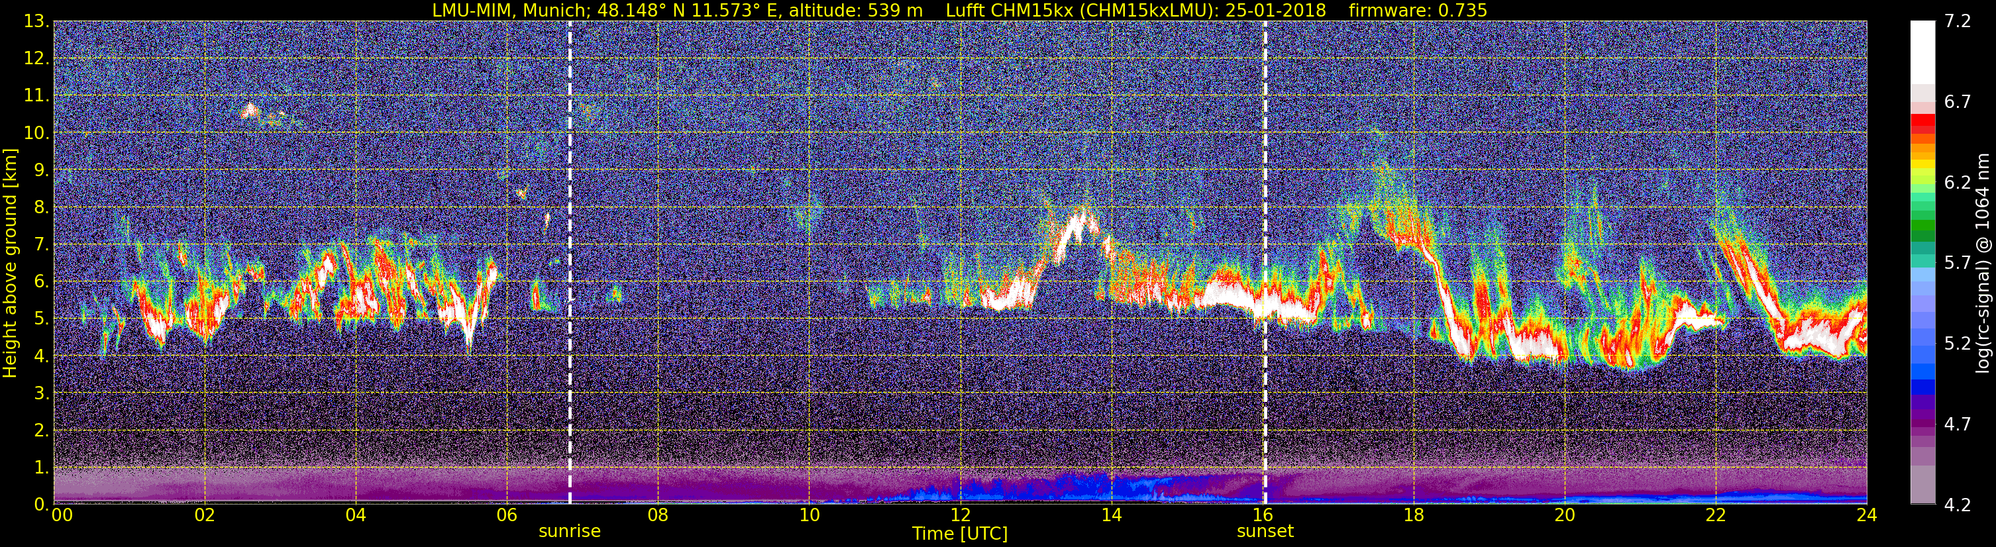
Task: Click the white dashed sunset line marker
Action: 1265,263
